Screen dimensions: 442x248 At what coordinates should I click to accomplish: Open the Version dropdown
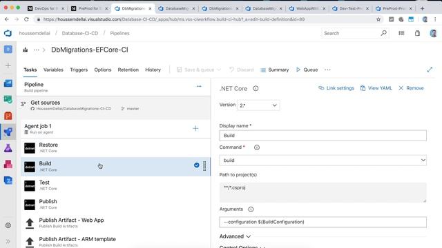pyautogui.click(x=258, y=105)
